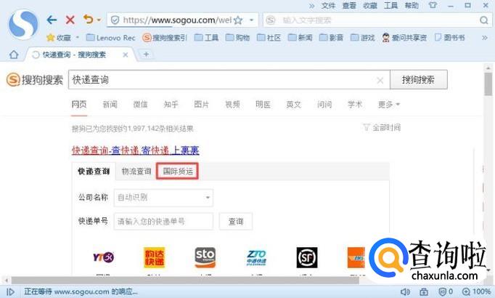495x298 pixels.
Task: Click the 收藏 star favorites button
Action: (x=59, y=38)
